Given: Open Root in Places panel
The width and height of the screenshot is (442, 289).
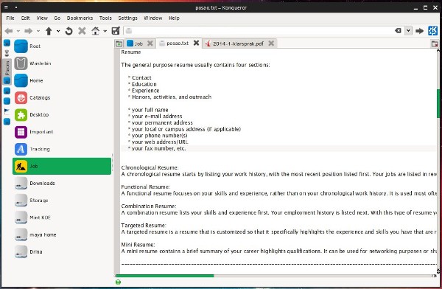Looking at the screenshot, I should 62,46.
